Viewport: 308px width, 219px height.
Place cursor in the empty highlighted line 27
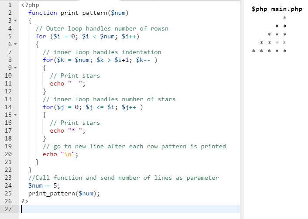[130, 209]
